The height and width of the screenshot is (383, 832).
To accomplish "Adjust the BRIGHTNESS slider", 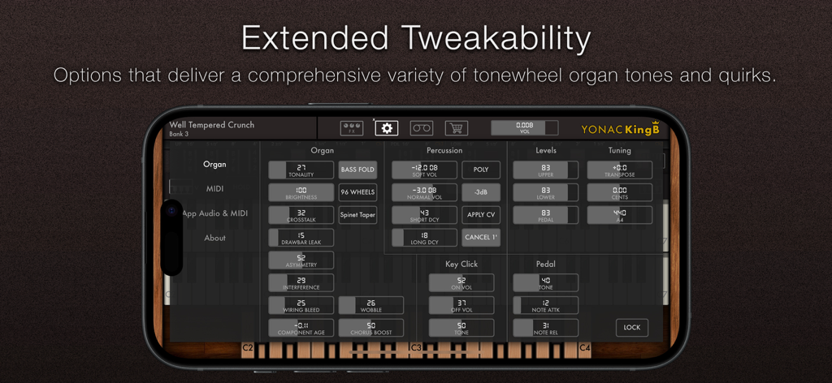I will pos(301,192).
